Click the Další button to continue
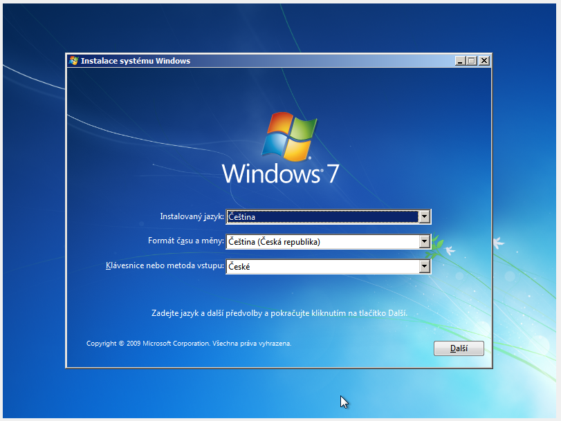 coord(459,348)
